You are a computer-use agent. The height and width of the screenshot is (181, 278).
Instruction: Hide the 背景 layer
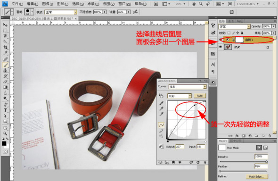pos(221,47)
